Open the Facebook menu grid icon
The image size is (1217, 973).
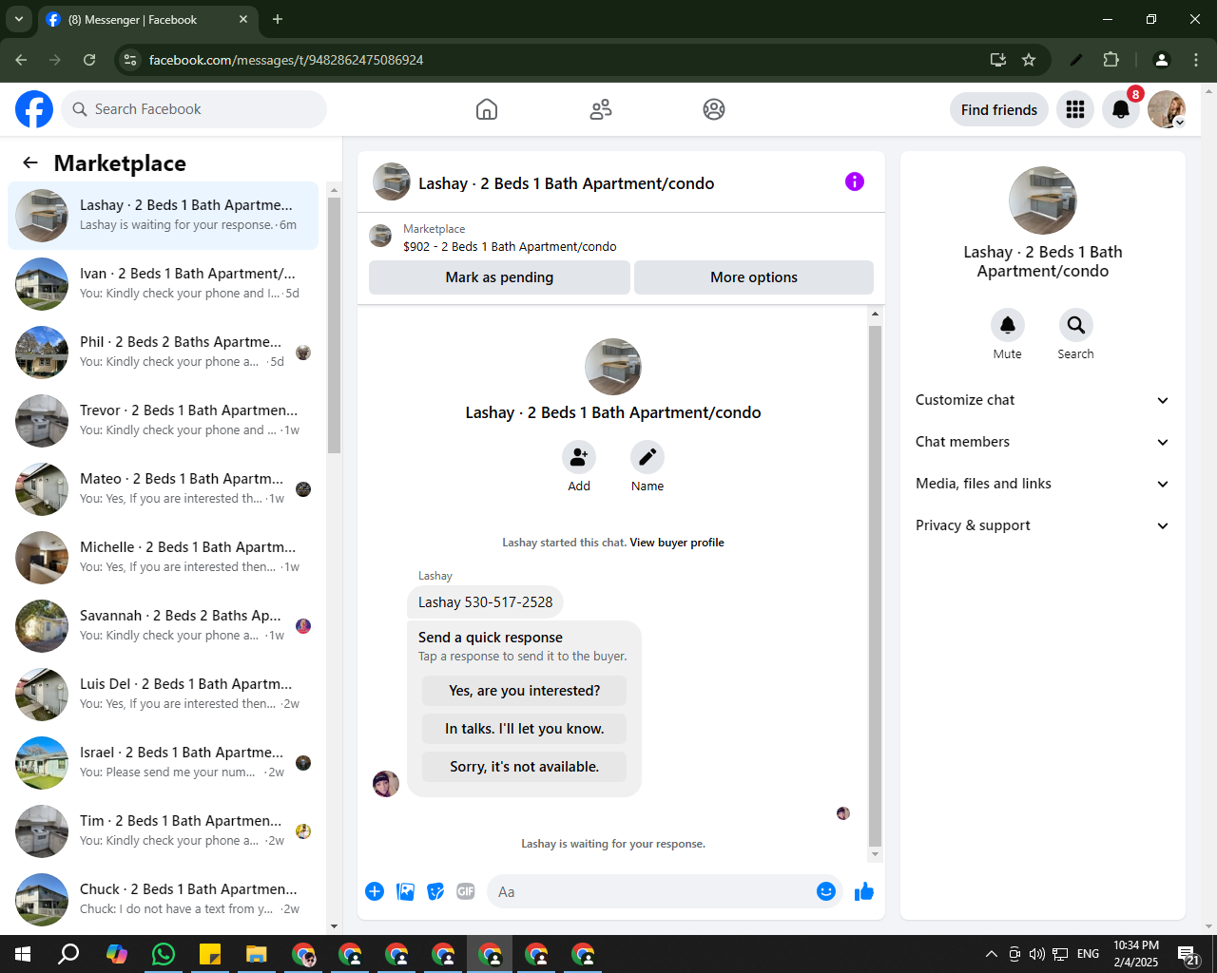(1075, 109)
